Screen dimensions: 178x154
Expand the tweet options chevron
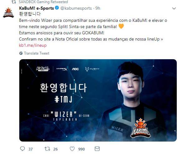(x=174, y=8)
